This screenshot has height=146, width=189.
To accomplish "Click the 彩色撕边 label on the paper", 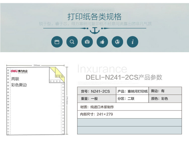I will tap(19, 85).
